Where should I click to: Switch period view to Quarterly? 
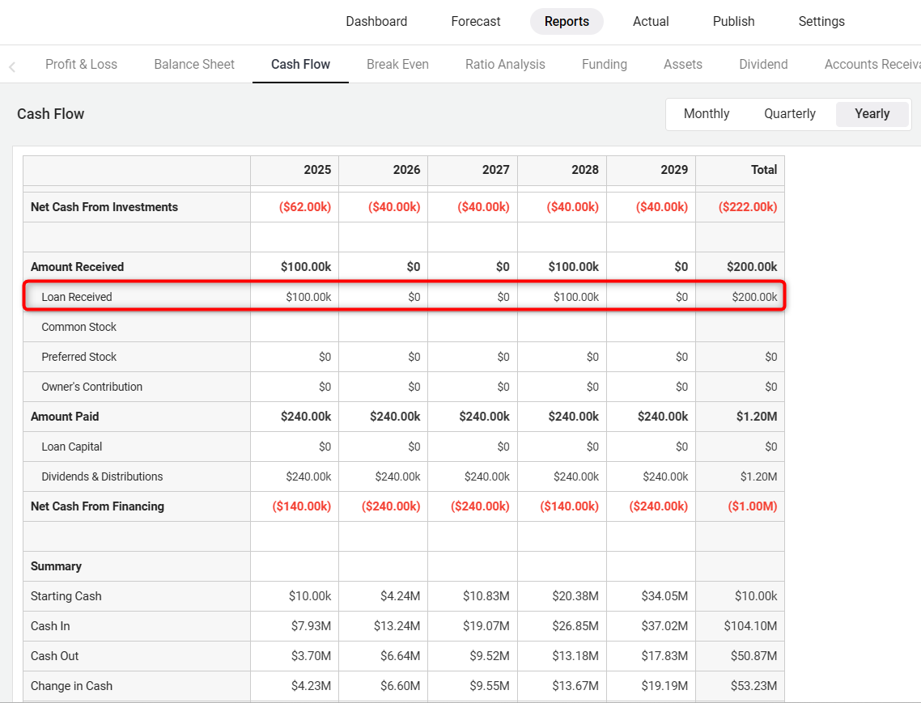point(790,114)
